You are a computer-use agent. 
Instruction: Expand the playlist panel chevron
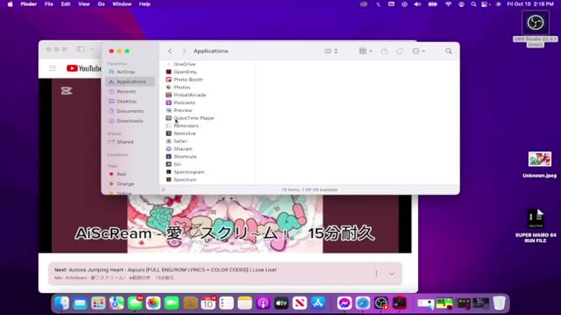click(392, 274)
